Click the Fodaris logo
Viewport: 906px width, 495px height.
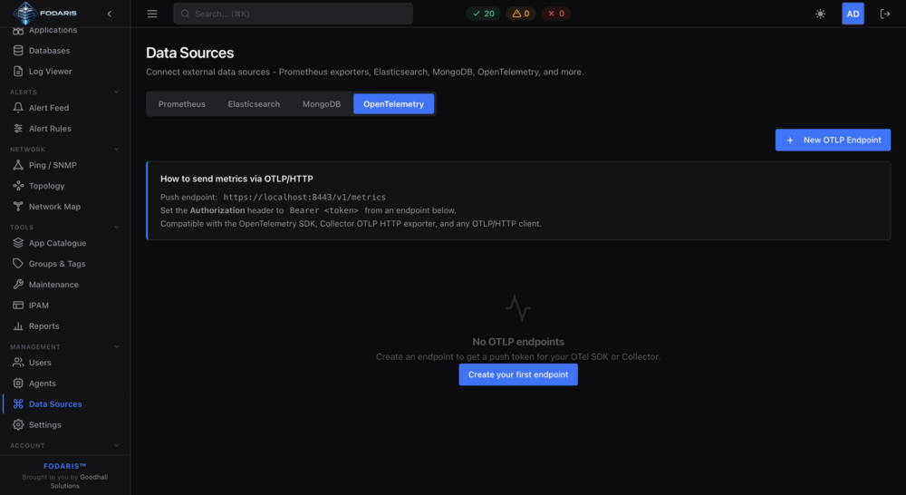45,13
